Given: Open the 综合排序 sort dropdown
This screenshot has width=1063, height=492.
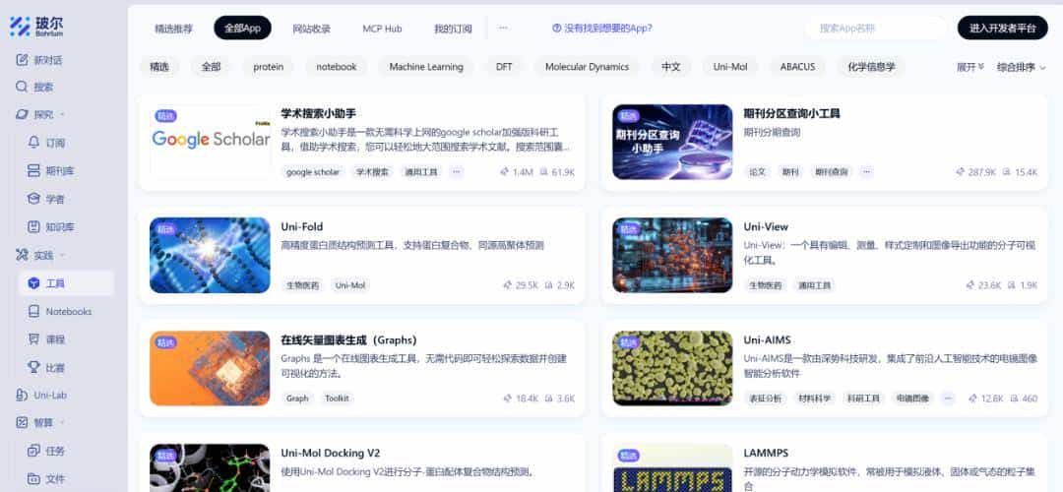Looking at the screenshot, I should pos(1022,67).
